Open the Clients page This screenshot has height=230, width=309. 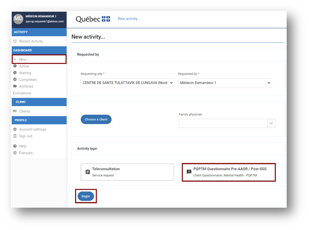tap(25, 111)
